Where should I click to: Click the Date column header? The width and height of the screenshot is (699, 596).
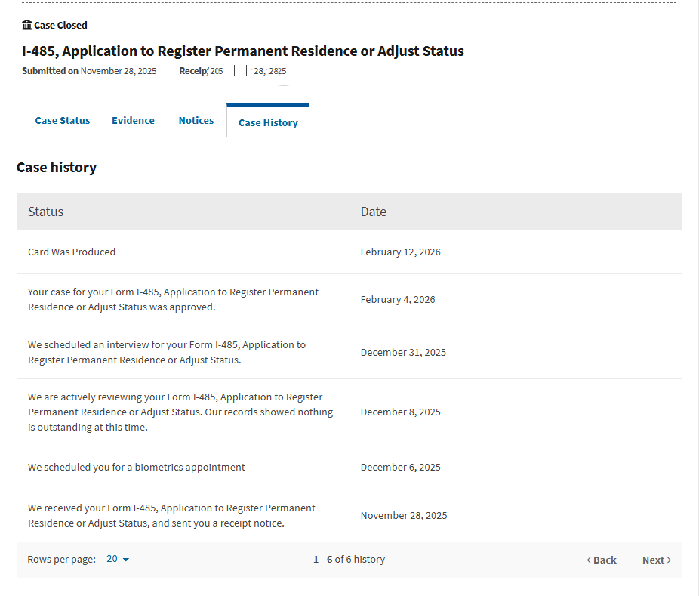tap(373, 212)
